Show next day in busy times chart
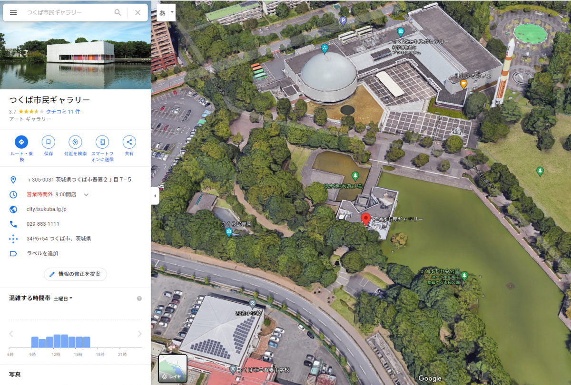The width and height of the screenshot is (571, 385). click(139, 334)
